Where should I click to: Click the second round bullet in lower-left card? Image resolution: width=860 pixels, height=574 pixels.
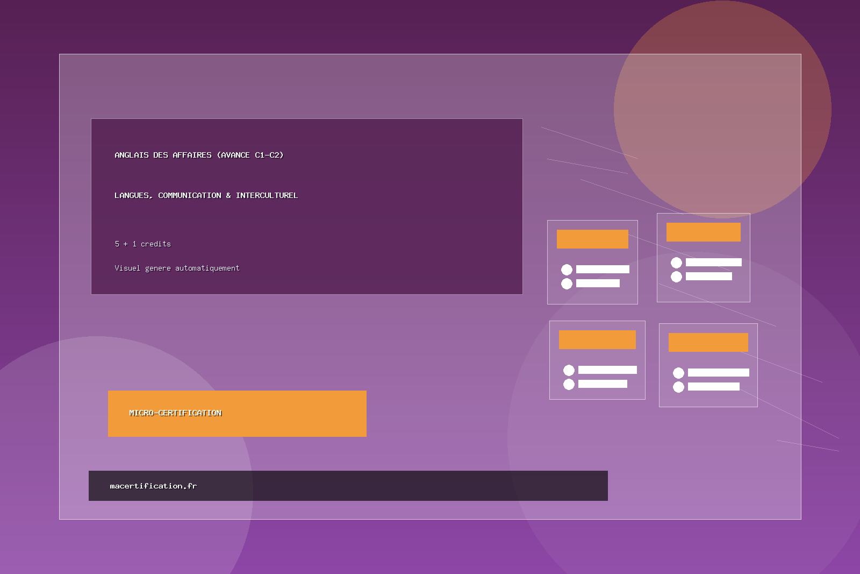tap(569, 384)
